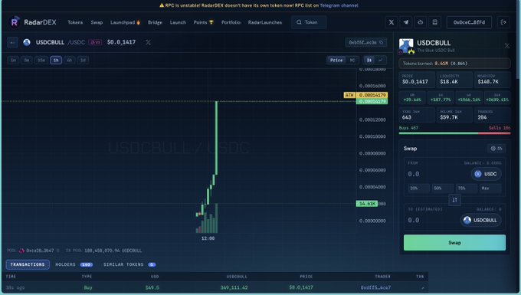Click the +29.44% change box
521x295 pixels.
[x=412, y=97]
